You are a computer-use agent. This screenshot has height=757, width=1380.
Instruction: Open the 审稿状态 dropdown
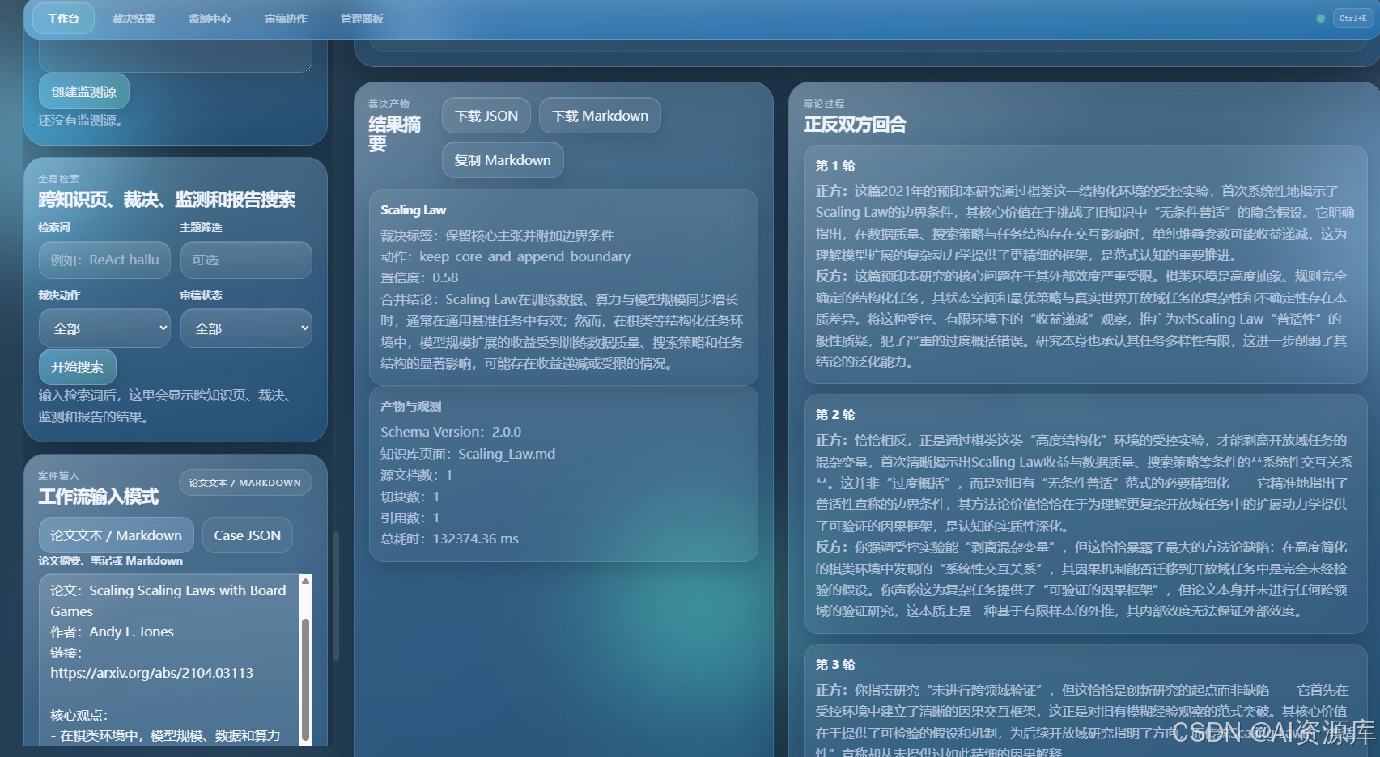(246, 328)
